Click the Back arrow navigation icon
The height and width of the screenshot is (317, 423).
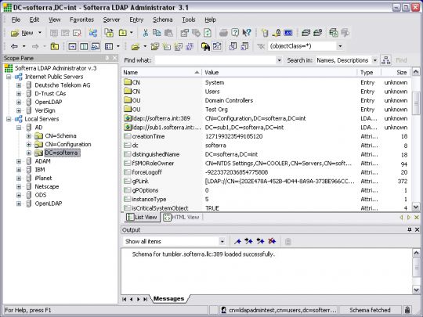14,47
